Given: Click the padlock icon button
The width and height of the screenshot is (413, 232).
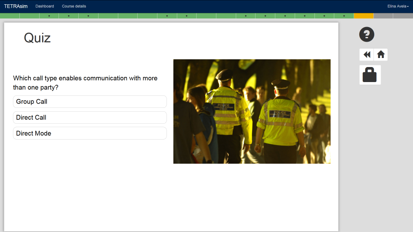Looking at the screenshot, I should [x=370, y=75].
